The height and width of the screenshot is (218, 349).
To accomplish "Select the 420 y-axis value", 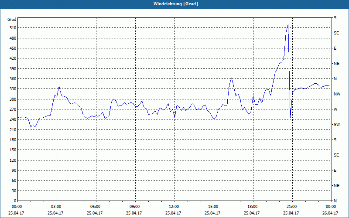I will tap(13, 58).
